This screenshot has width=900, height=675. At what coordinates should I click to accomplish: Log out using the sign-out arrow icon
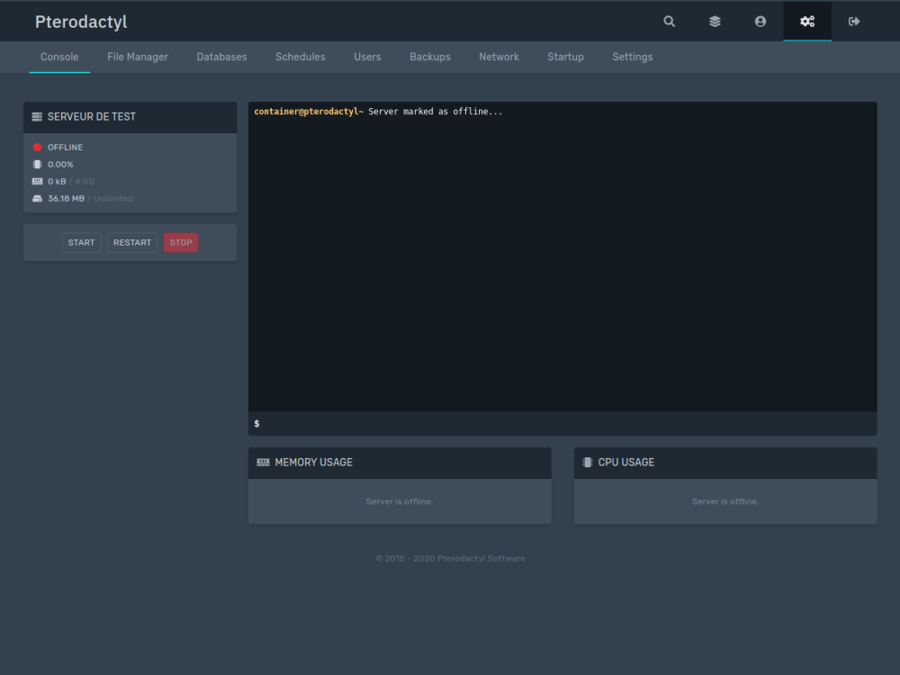point(852,21)
